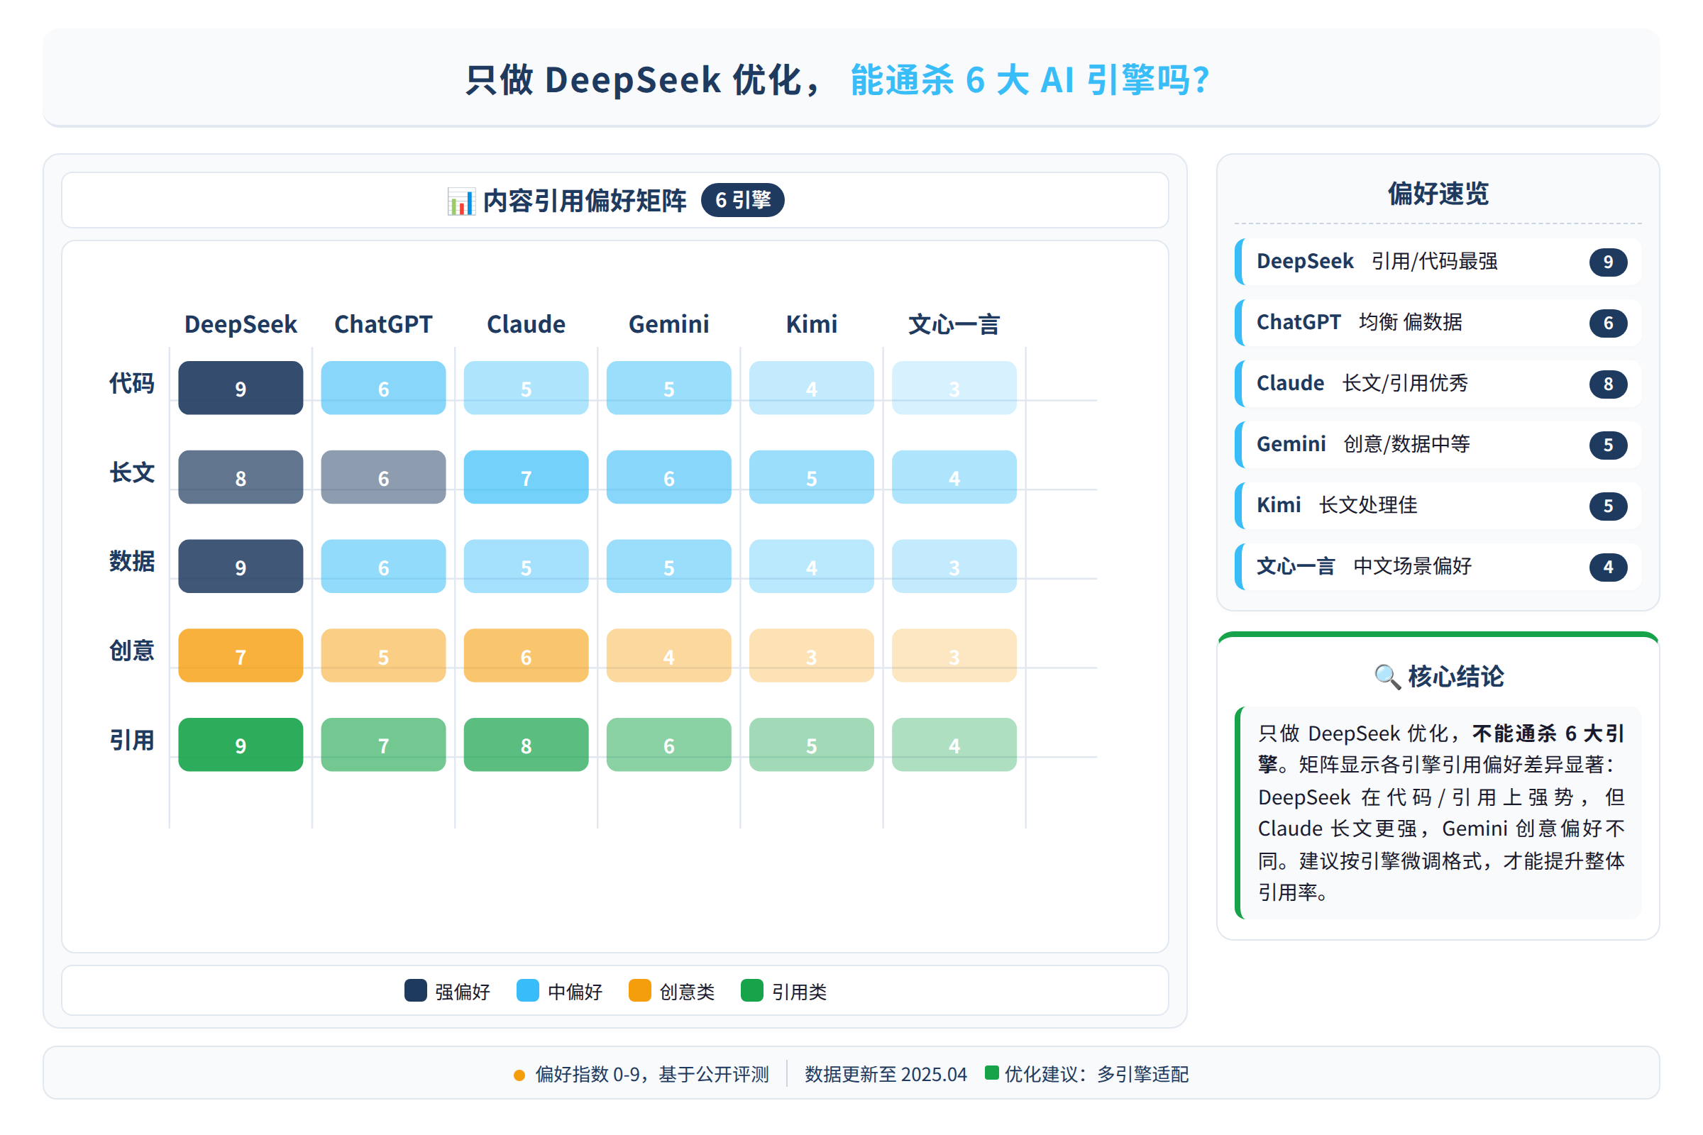Click the orange dot before 偏好指数 0-9

tap(519, 1075)
